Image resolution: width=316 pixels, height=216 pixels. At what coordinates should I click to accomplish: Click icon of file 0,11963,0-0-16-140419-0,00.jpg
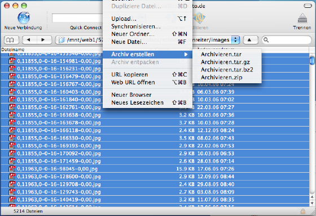(x=12, y=200)
